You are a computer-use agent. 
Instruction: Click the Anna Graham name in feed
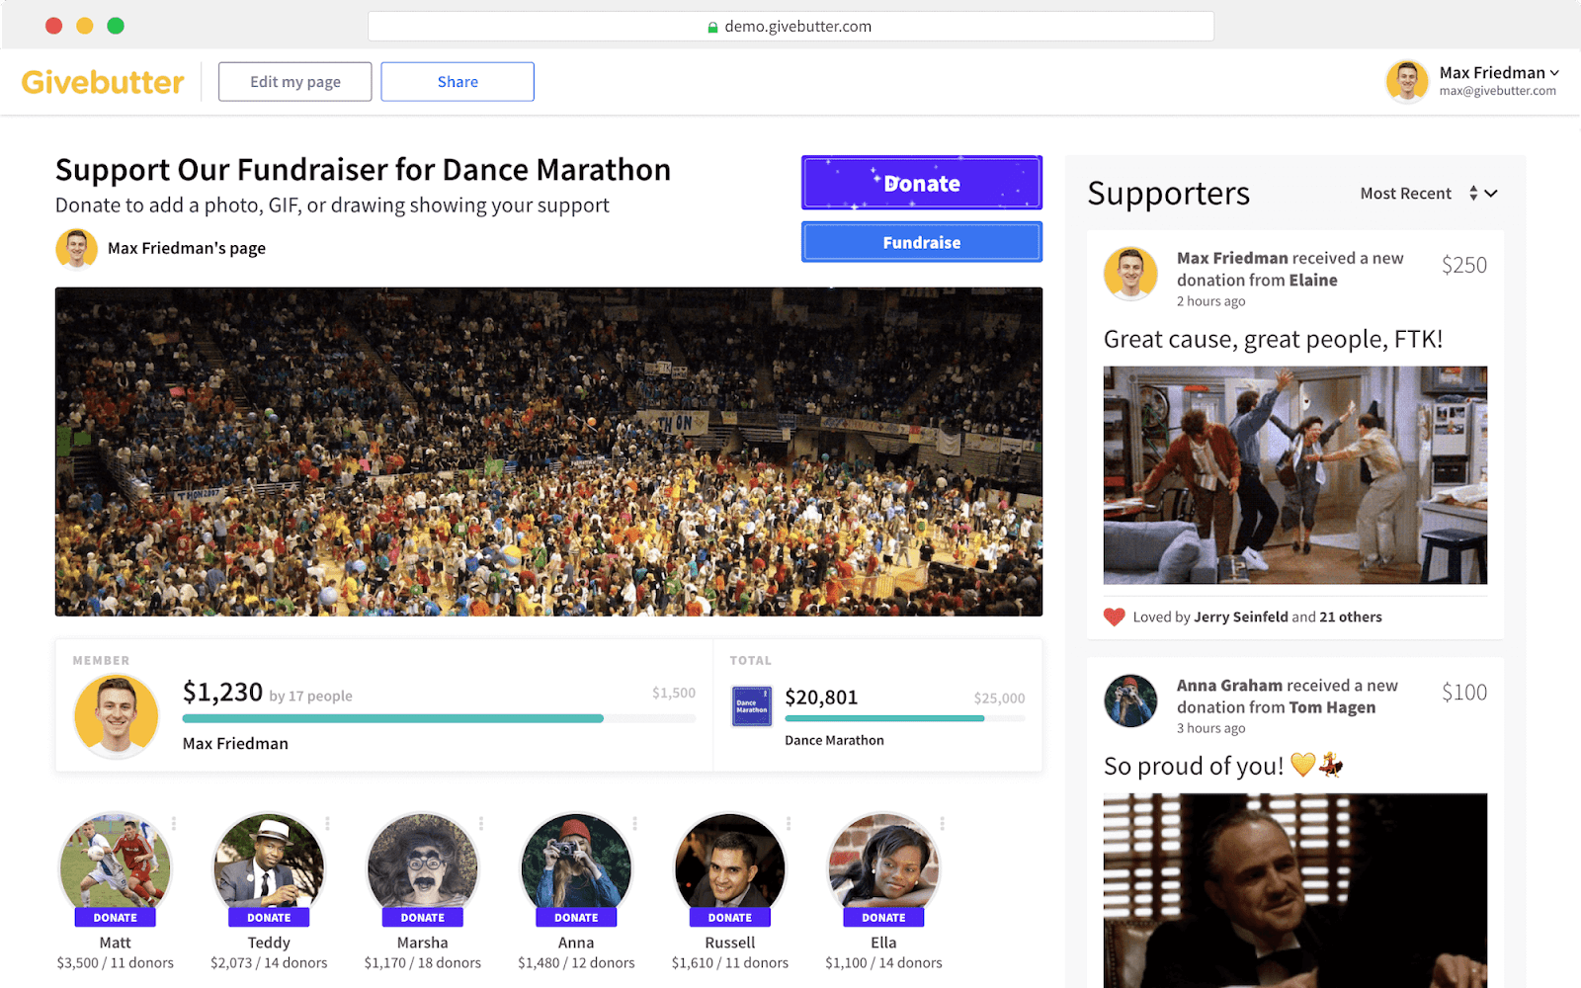click(1229, 686)
